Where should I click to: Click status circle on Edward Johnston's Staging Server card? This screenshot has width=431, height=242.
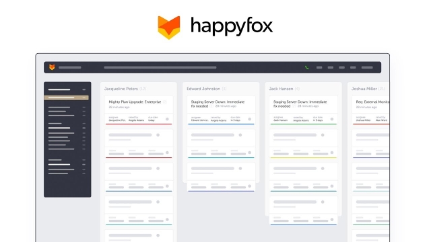[x=250, y=119]
